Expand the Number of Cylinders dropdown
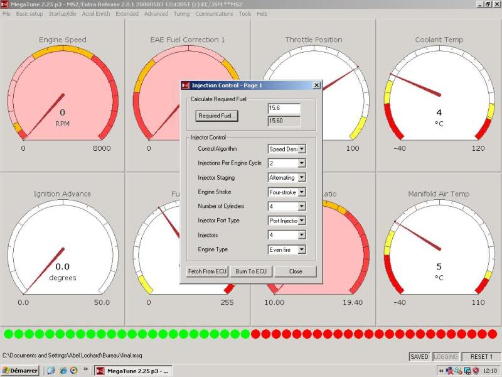This screenshot has width=502, height=377. 302,206
